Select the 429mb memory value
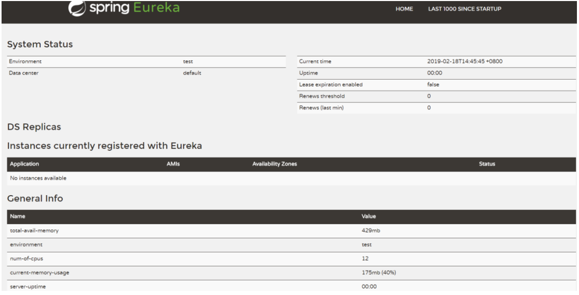 tap(371, 231)
